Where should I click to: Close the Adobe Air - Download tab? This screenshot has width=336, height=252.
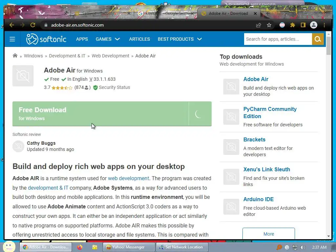tap(255, 13)
